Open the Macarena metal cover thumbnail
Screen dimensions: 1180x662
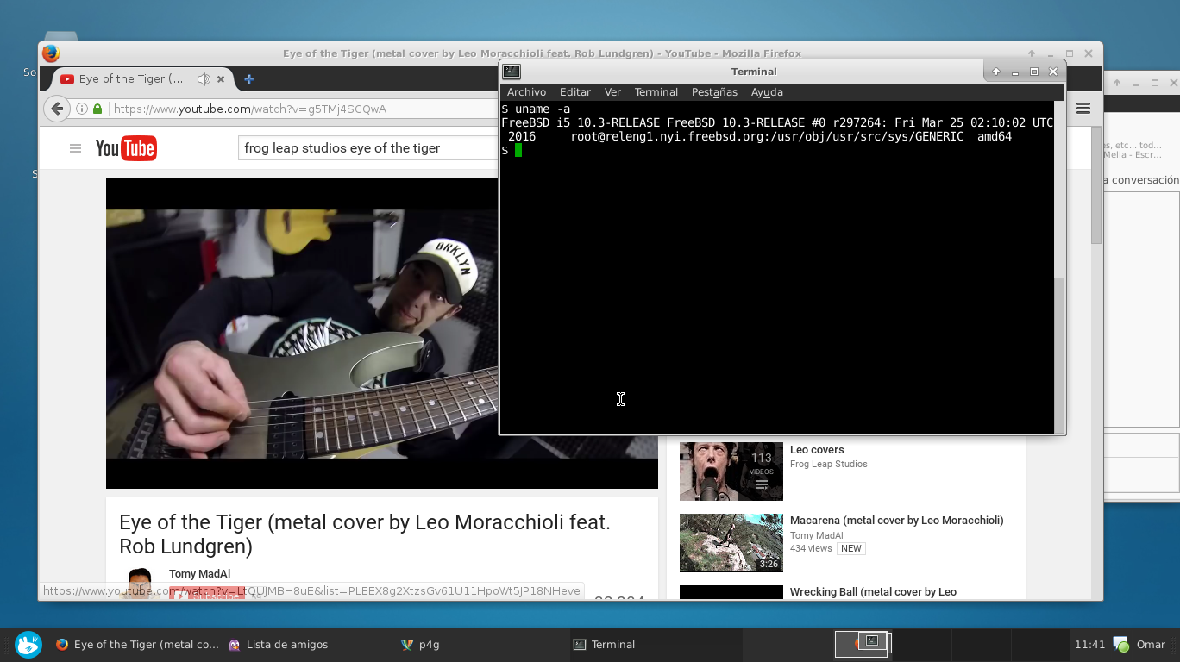tap(731, 543)
